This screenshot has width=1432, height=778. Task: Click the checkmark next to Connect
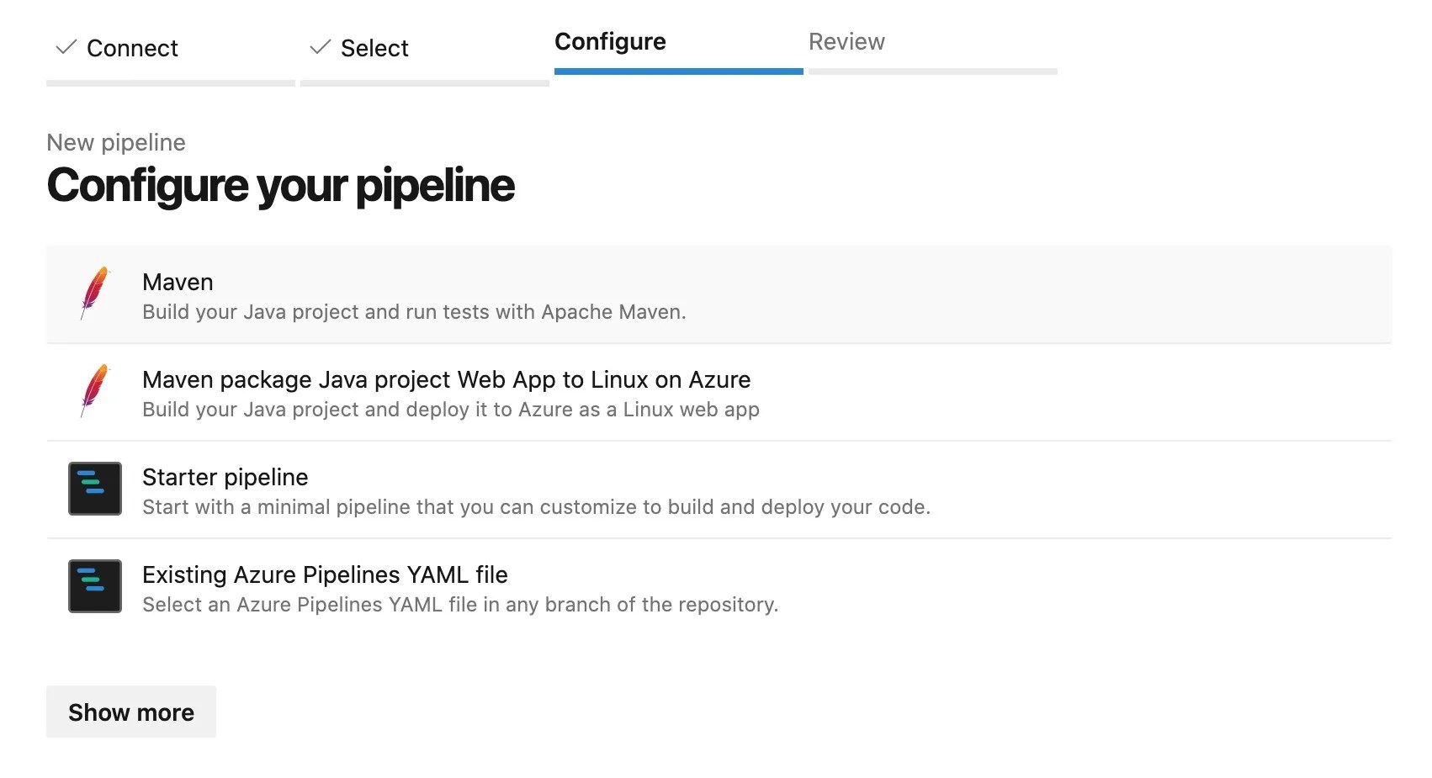(66, 47)
